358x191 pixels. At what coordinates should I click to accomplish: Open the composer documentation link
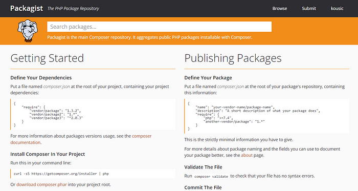tap(81, 139)
